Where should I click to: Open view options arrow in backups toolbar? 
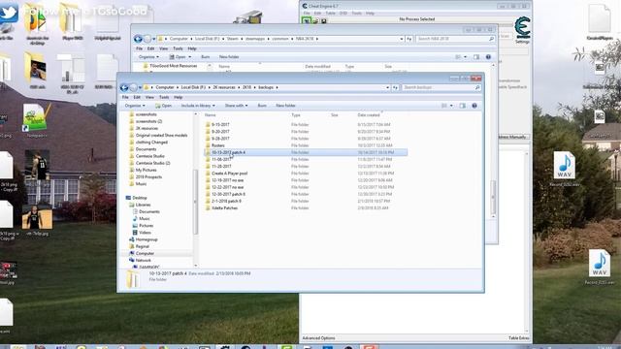[x=451, y=106]
